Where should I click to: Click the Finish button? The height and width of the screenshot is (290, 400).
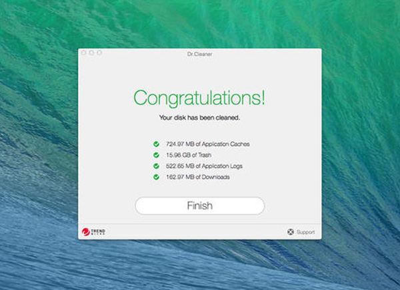click(x=200, y=206)
